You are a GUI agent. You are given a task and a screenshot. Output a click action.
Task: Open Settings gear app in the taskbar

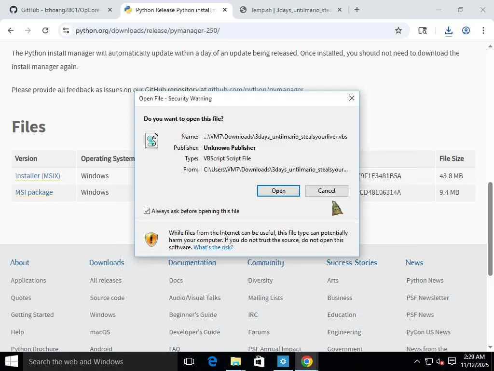click(x=283, y=361)
